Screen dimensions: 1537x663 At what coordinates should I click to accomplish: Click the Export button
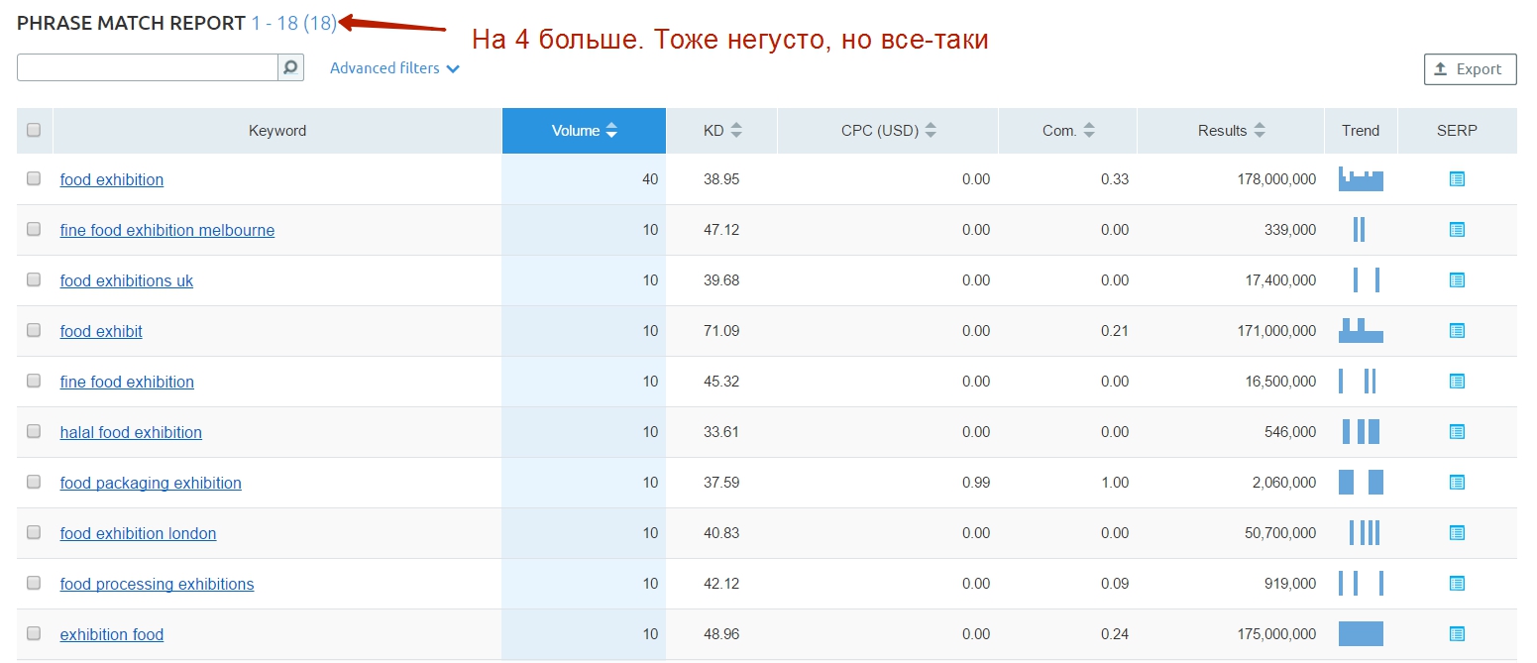[x=1470, y=69]
